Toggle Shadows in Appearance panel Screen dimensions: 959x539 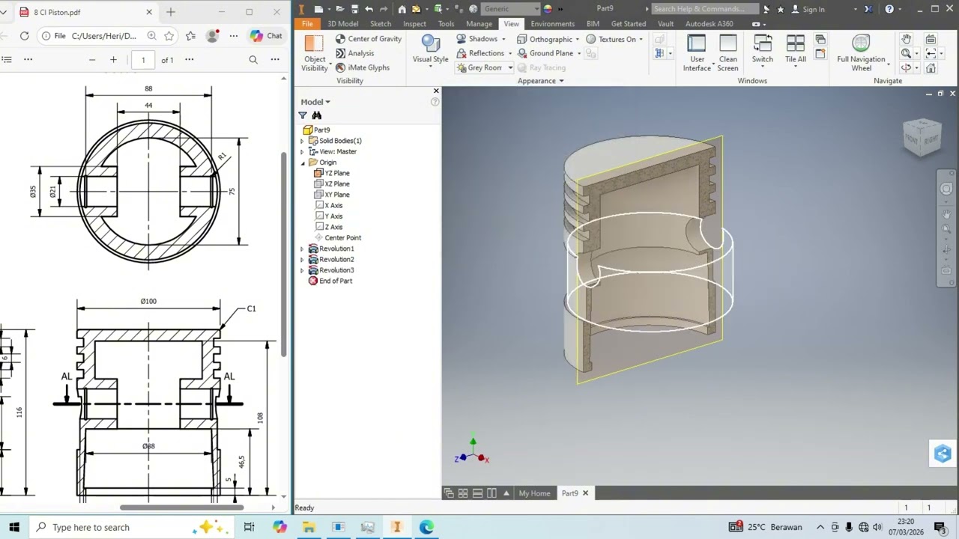point(477,39)
